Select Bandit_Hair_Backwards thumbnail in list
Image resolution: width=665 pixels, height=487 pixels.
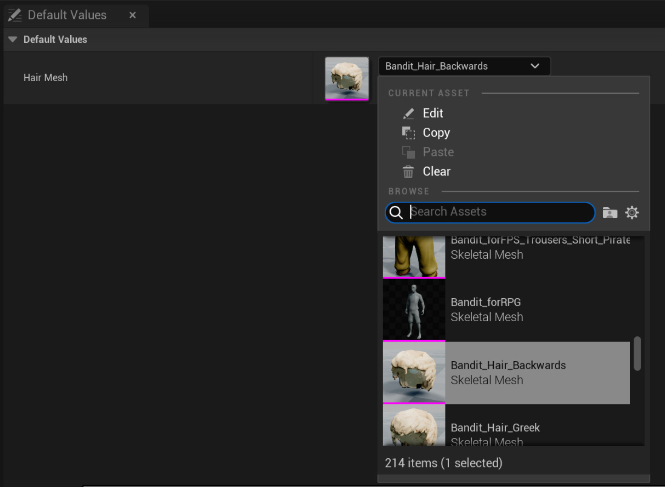click(x=414, y=372)
